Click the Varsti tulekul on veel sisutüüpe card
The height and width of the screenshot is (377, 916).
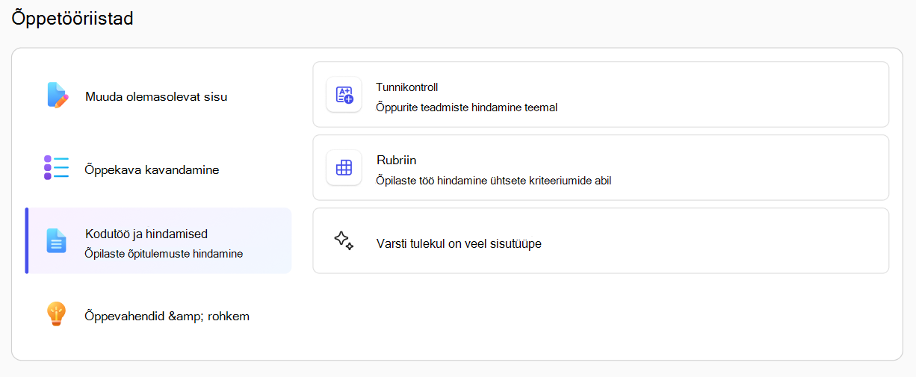(601, 241)
